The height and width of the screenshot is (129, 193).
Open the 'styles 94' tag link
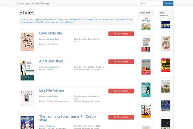pos(39,22)
